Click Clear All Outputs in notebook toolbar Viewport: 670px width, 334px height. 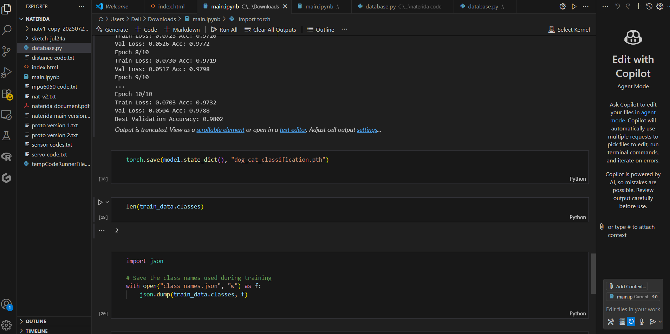[x=270, y=30]
